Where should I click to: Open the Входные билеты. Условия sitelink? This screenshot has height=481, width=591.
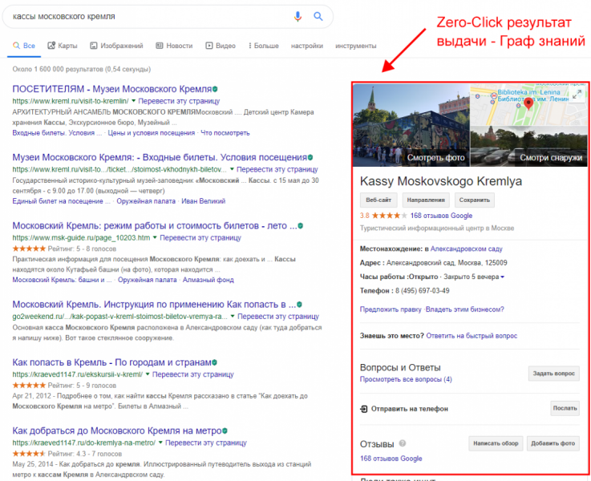[57, 133]
